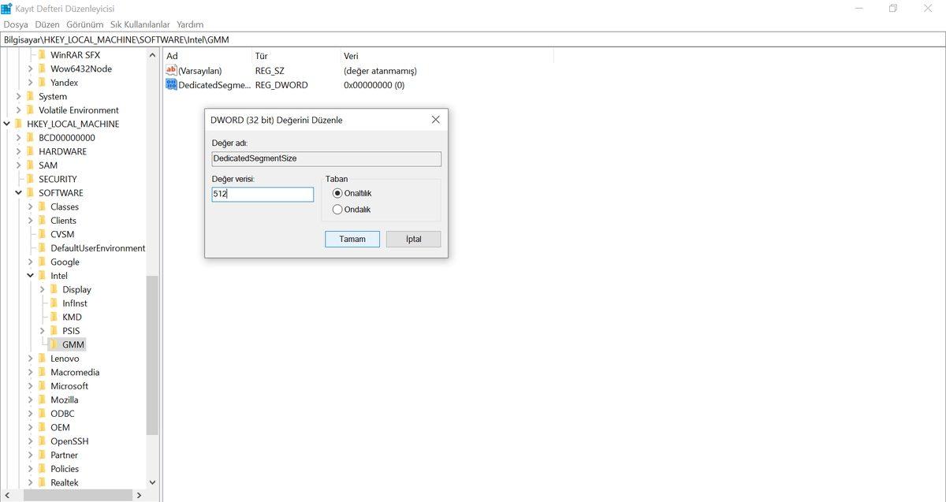Click inside the Değer verisi input field
The image size is (946, 502).
pos(263,194)
